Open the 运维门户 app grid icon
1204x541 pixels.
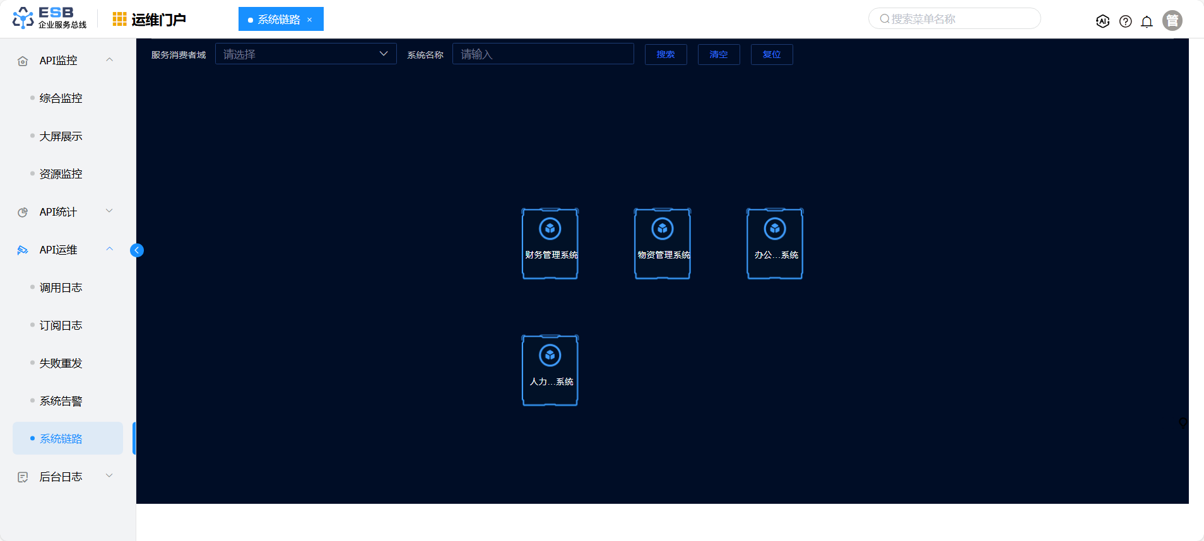119,20
